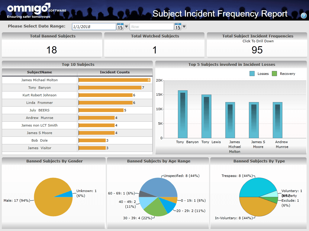The width and height of the screenshot is (309, 231).
Task: Click the Omnigo Software logo
Action: pos(36,11)
